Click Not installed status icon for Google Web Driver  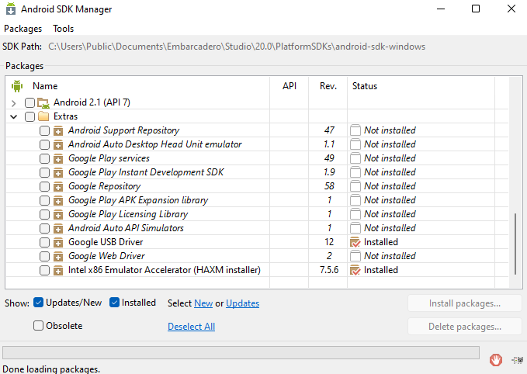355,256
